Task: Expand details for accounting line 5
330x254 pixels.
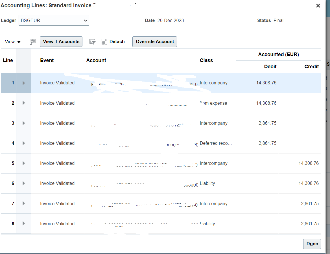Action: tap(24, 163)
